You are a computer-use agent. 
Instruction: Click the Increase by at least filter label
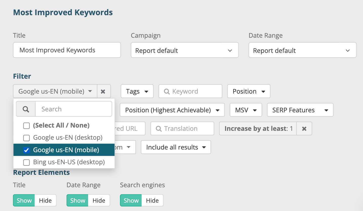(258, 129)
